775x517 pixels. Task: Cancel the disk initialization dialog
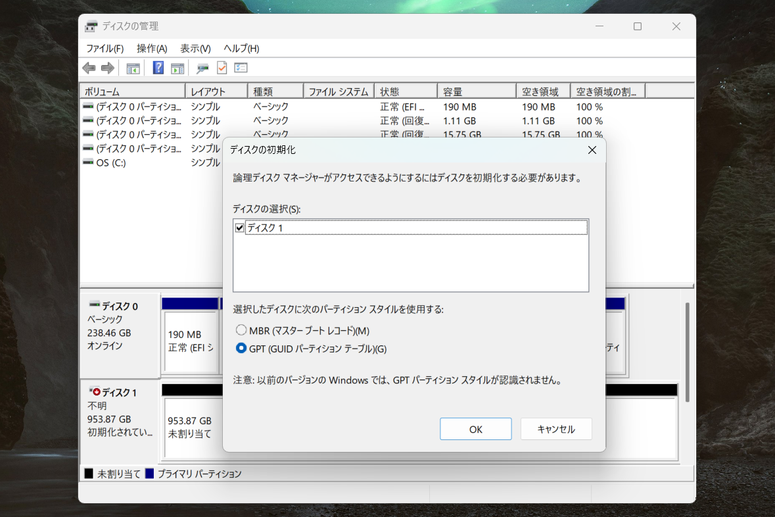point(556,428)
